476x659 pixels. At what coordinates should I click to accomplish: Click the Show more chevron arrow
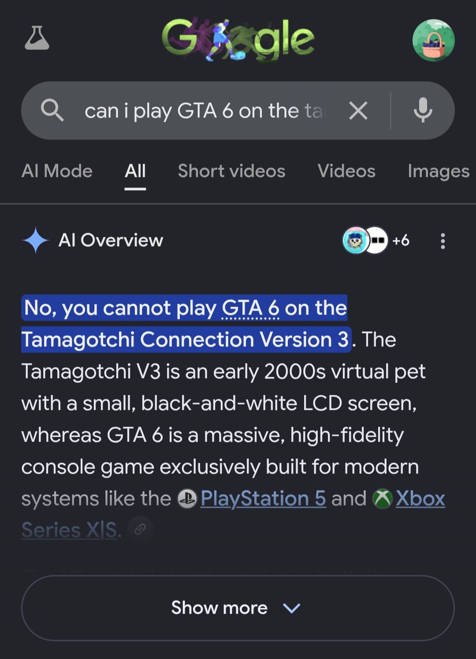tap(291, 608)
